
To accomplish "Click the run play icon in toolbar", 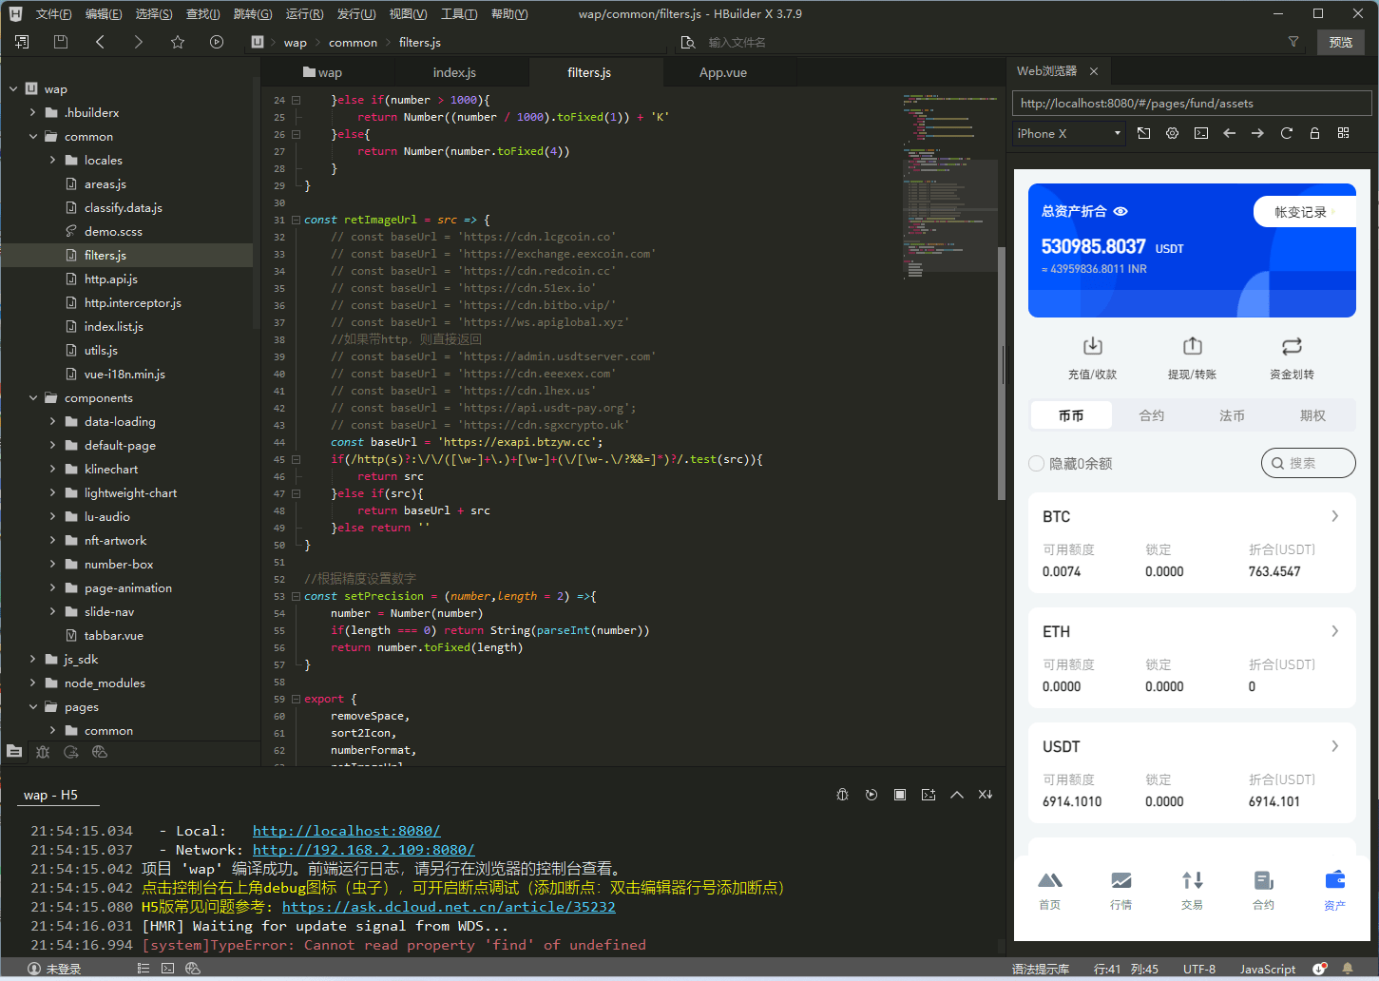I will (217, 42).
